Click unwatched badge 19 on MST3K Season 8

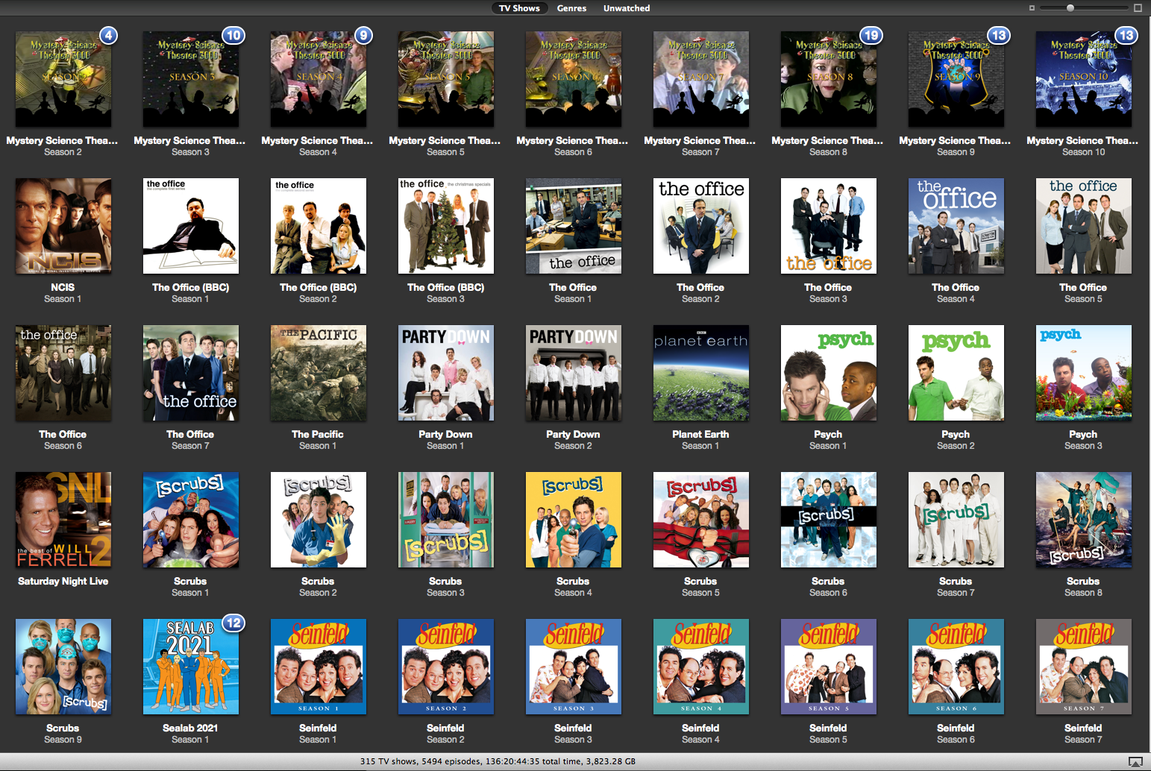tap(871, 35)
